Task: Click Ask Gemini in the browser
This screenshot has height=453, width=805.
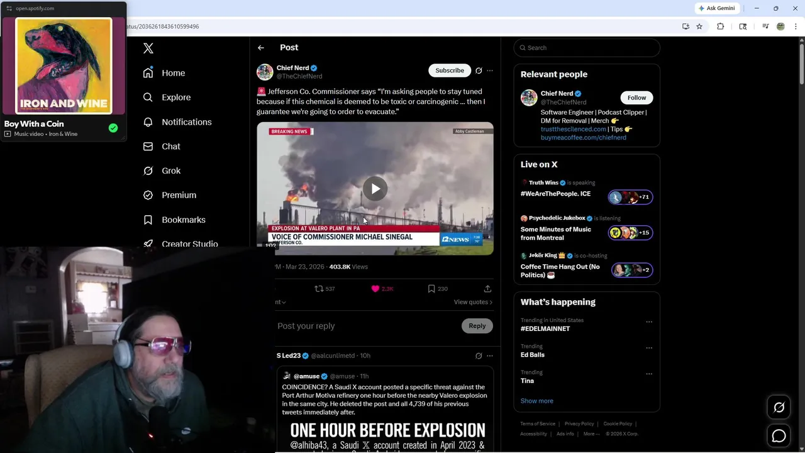Action: pyautogui.click(x=717, y=8)
